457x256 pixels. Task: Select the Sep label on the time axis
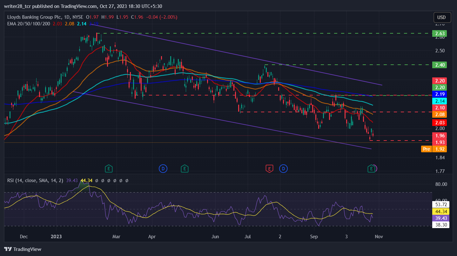point(314,237)
